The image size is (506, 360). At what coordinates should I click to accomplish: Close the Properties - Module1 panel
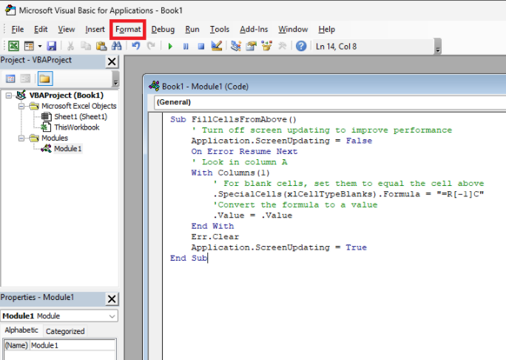pyautogui.click(x=112, y=299)
